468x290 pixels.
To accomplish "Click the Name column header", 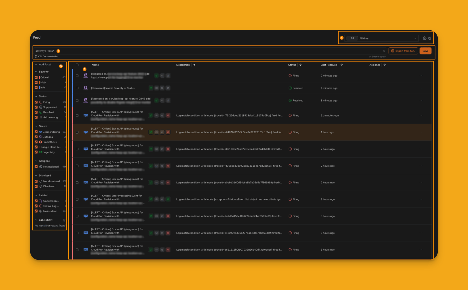I will click(x=95, y=65).
